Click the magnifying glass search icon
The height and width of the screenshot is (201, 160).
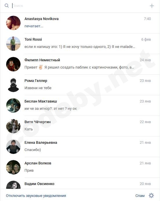click(x=7, y=6)
